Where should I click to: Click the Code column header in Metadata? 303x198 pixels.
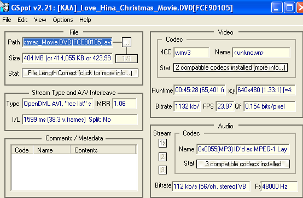[22, 150]
